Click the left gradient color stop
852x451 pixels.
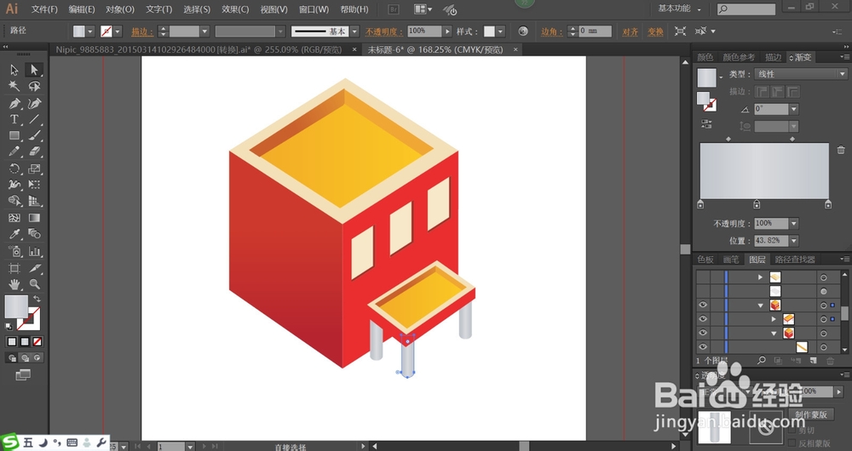pyautogui.click(x=700, y=204)
